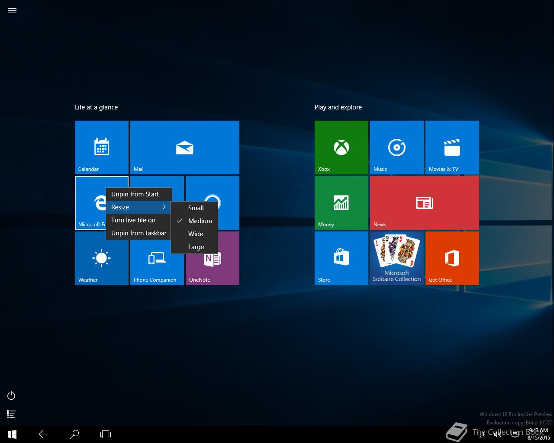Launch the Store tile

[x=341, y=258]
